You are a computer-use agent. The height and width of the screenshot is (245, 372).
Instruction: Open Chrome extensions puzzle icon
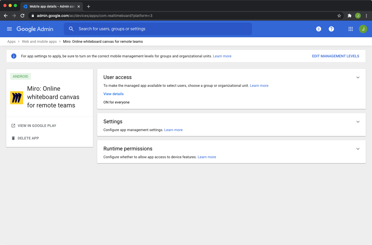click(350, 16)
